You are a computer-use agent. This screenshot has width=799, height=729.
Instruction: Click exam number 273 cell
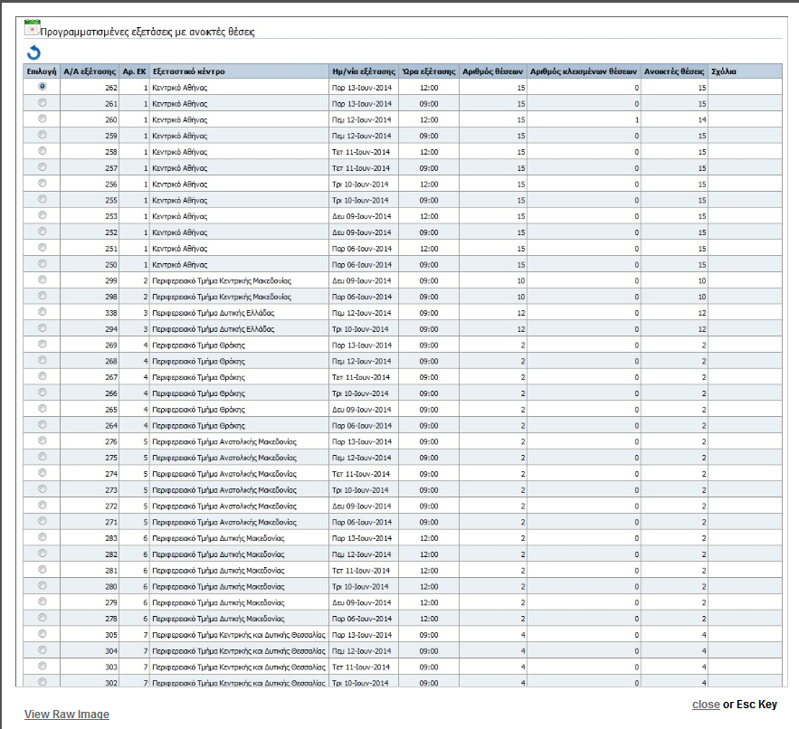pyautogui.click(x=111, y=490)
